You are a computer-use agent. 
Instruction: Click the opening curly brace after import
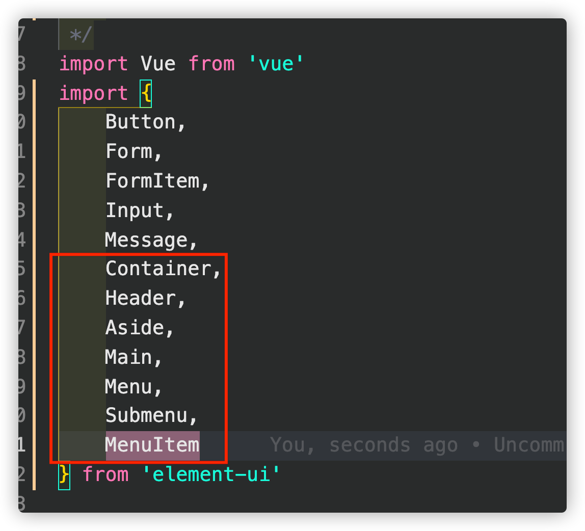[146, 93]
